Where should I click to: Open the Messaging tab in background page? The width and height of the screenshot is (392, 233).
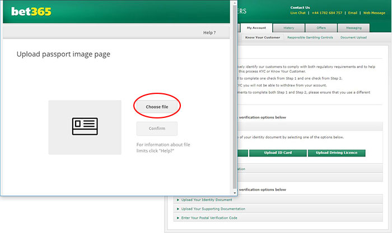coord(354,28)
